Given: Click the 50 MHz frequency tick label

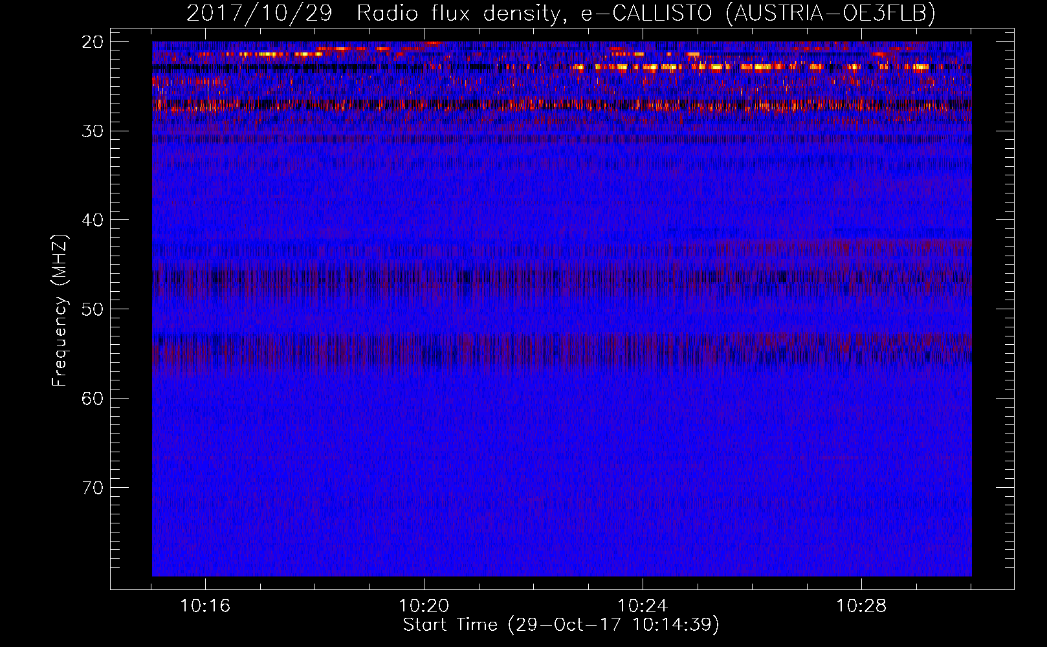Looking at the screenshot, I should click(x=92, y=309).
